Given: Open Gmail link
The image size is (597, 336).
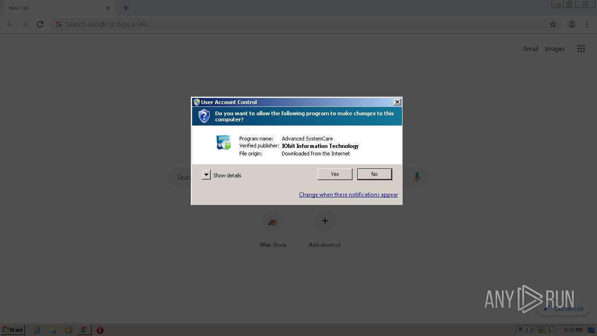Looking at the screenshot, I should (x=530, y=49).
